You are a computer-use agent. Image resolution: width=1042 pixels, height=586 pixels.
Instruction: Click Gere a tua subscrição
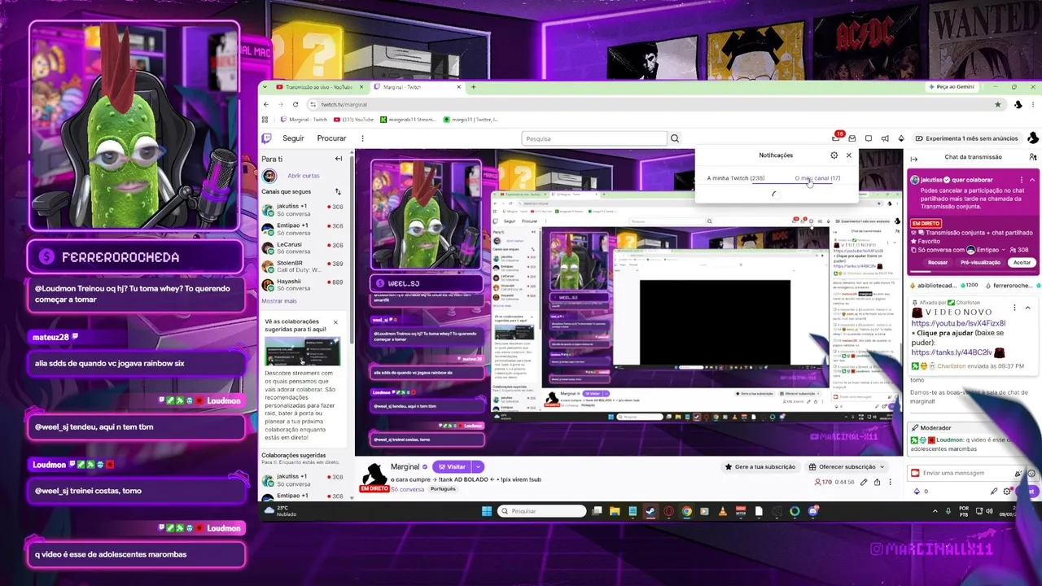760,467
